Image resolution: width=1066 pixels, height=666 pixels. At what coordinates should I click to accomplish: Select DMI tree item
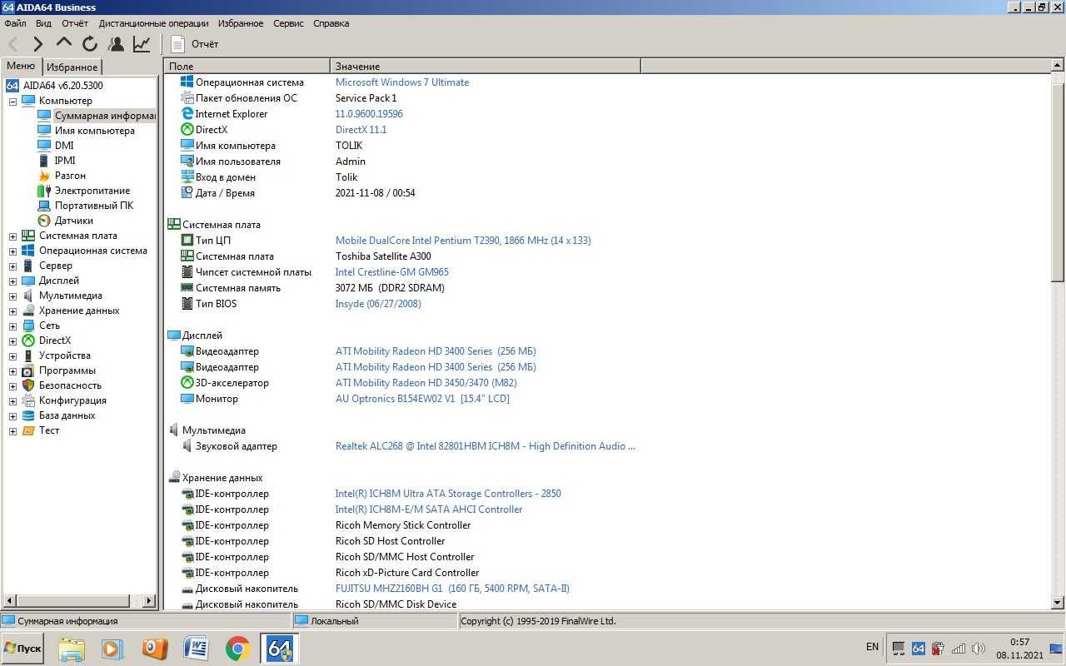64,146
